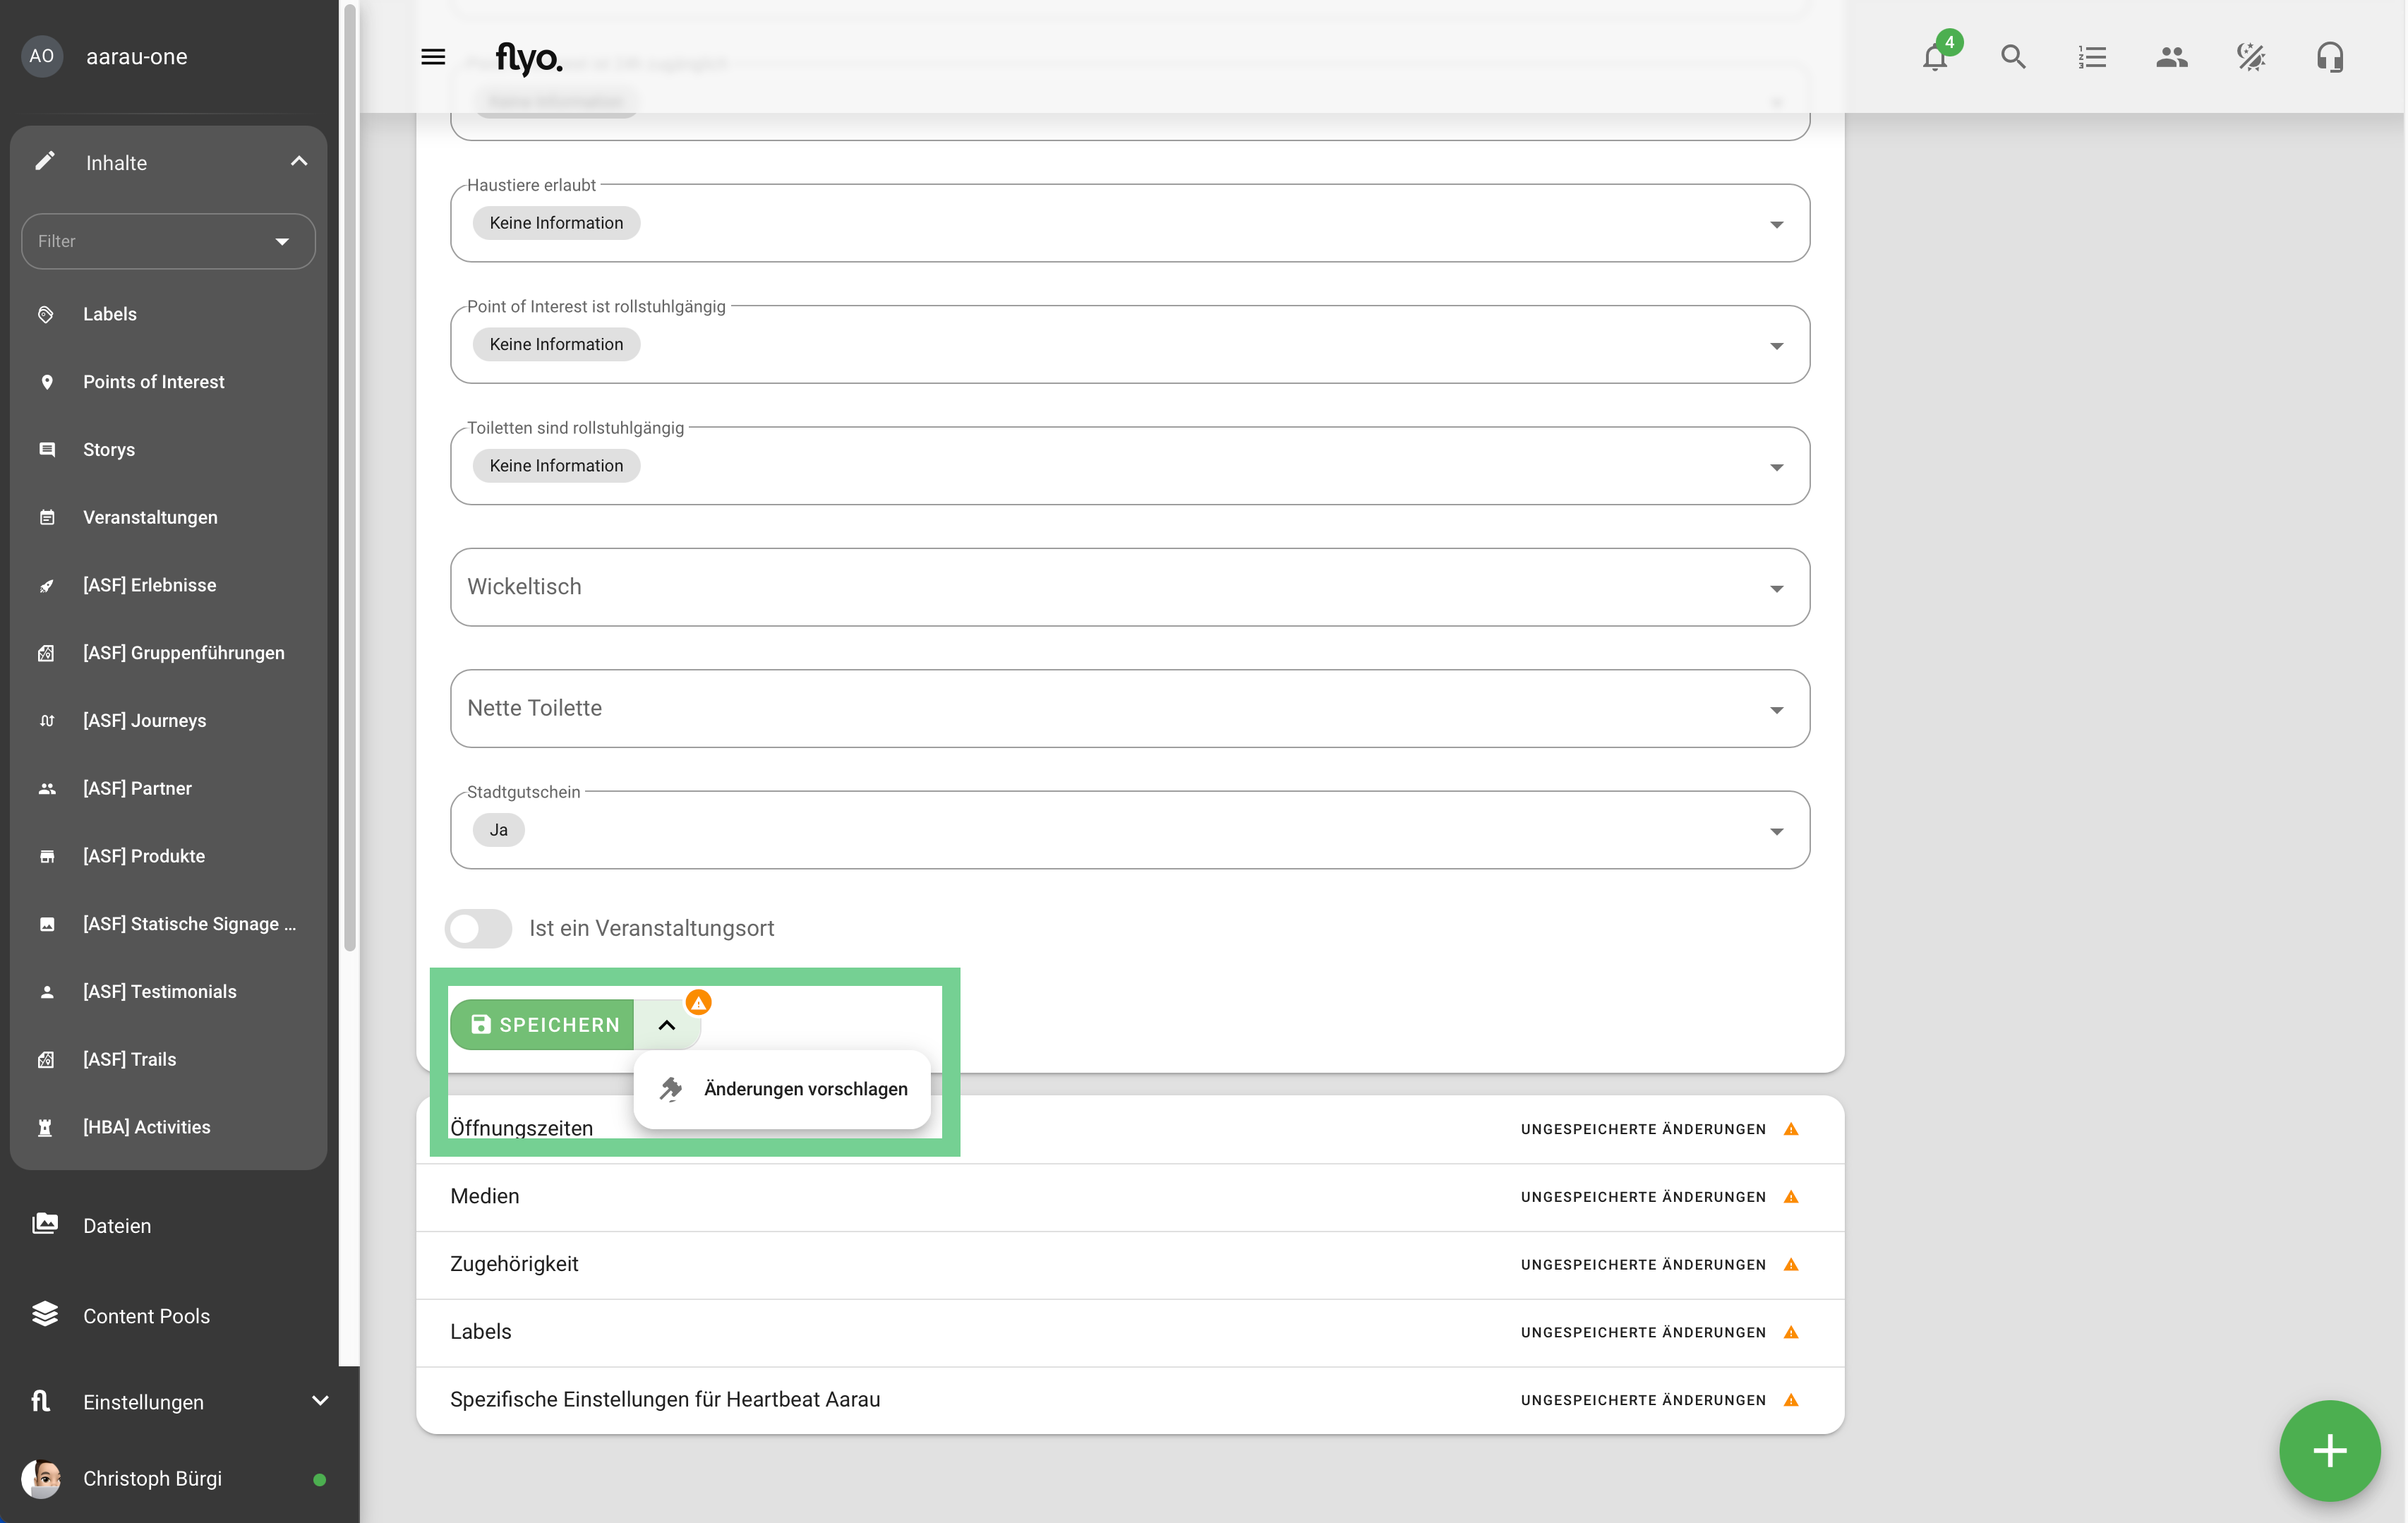Viewport: 2408px width, 1523px height.
Task: Open the headset support icon
Action: [x=2329, y=57]
